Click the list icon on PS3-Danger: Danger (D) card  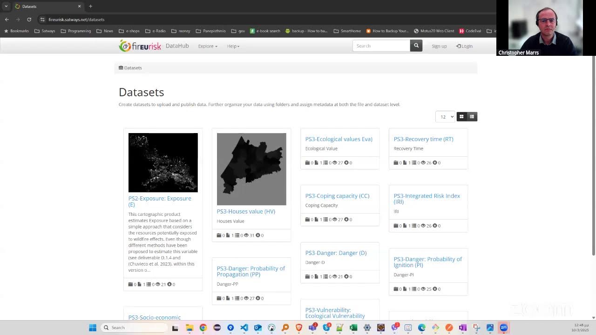coord(325,276)
